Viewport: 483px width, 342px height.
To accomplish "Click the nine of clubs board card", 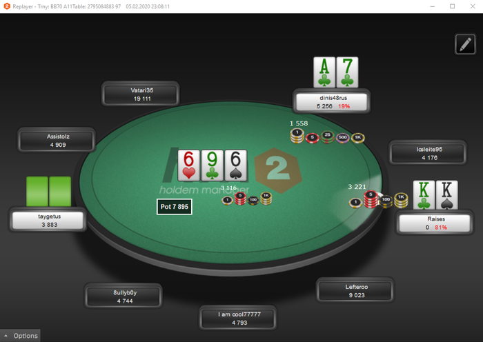I will tap(213, 165).
